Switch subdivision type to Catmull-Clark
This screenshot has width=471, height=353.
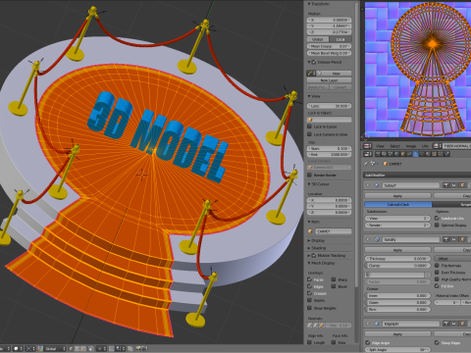click(x=398, y=204)
